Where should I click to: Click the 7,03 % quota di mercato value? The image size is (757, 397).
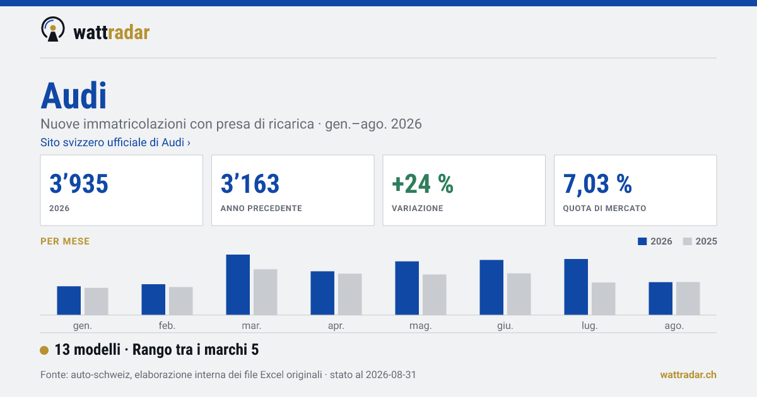point(597,184)
